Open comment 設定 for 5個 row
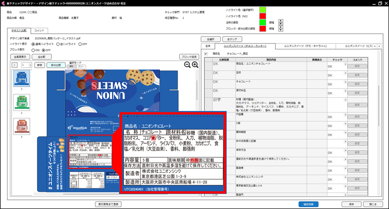This screenshot has height=209, width=389. (x=357, y=126)
